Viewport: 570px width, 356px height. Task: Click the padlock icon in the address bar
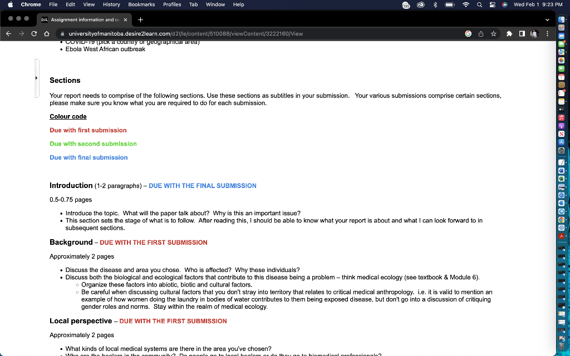pos(62,33)
